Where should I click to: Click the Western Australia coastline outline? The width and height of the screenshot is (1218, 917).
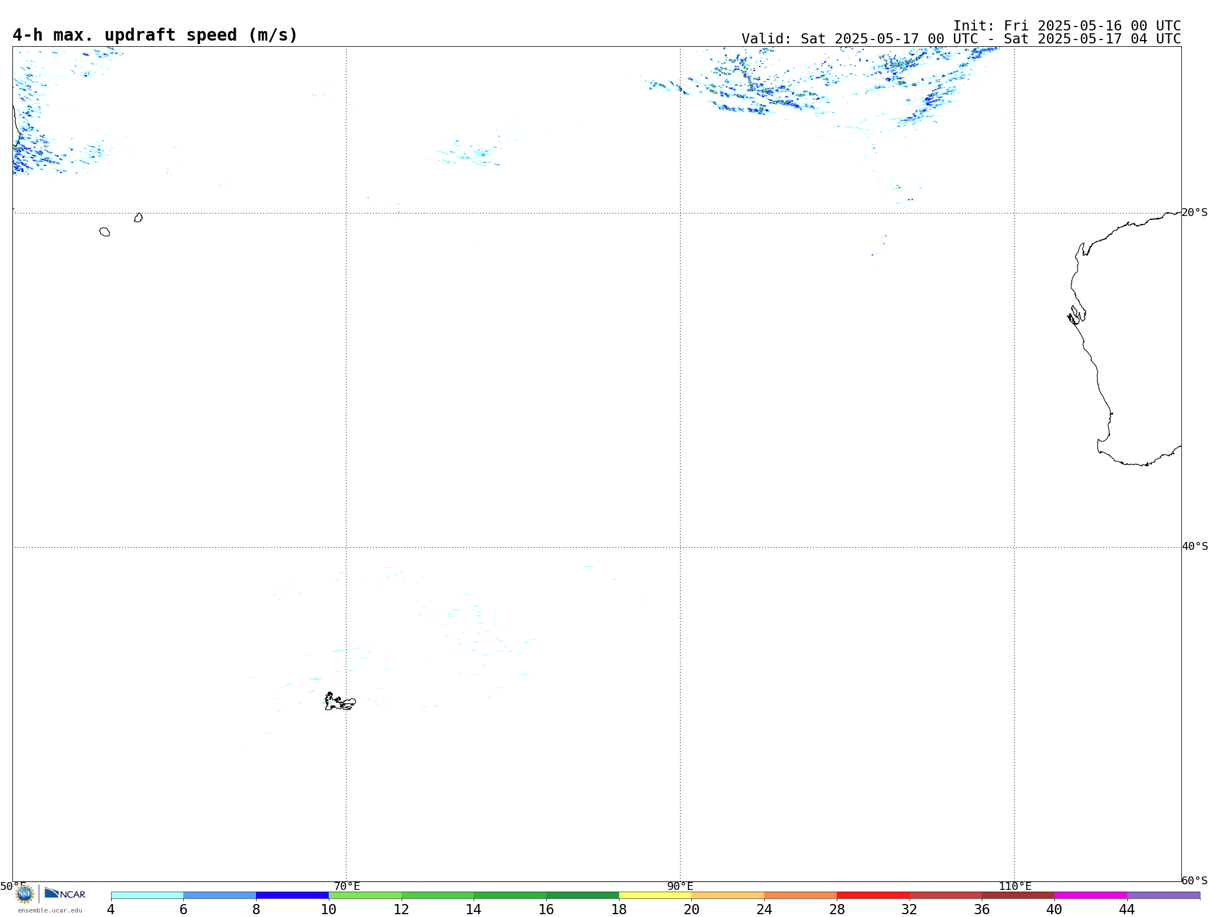tap(1125, 339)
